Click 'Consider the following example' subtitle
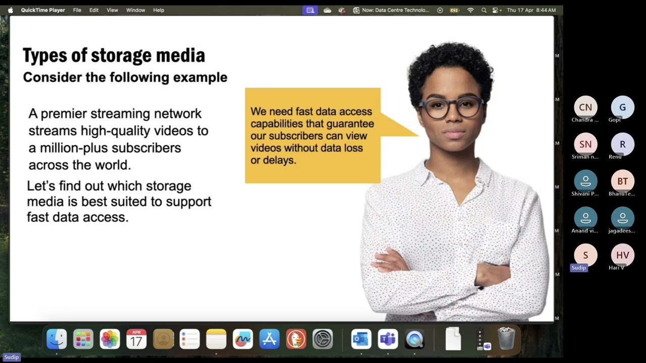The height and width of the screenshot is (363, 646). tap(125, 77)
